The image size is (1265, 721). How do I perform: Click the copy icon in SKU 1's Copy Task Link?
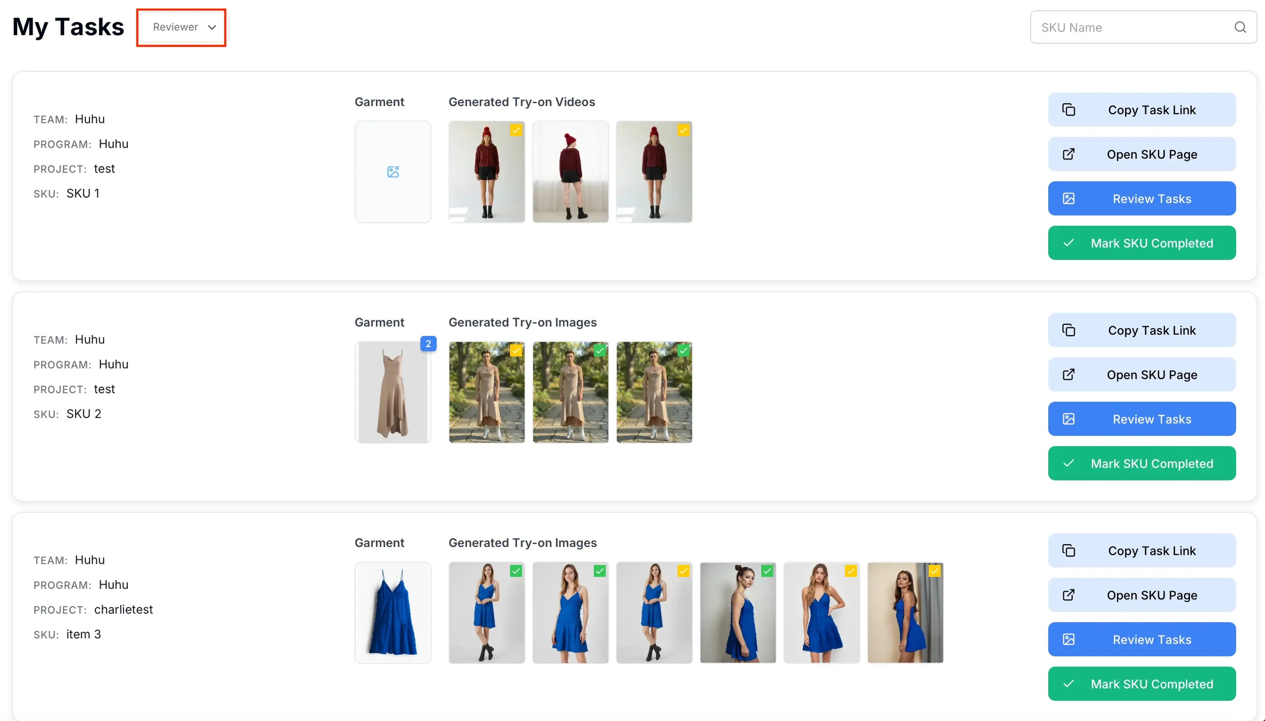(1069, 109)
